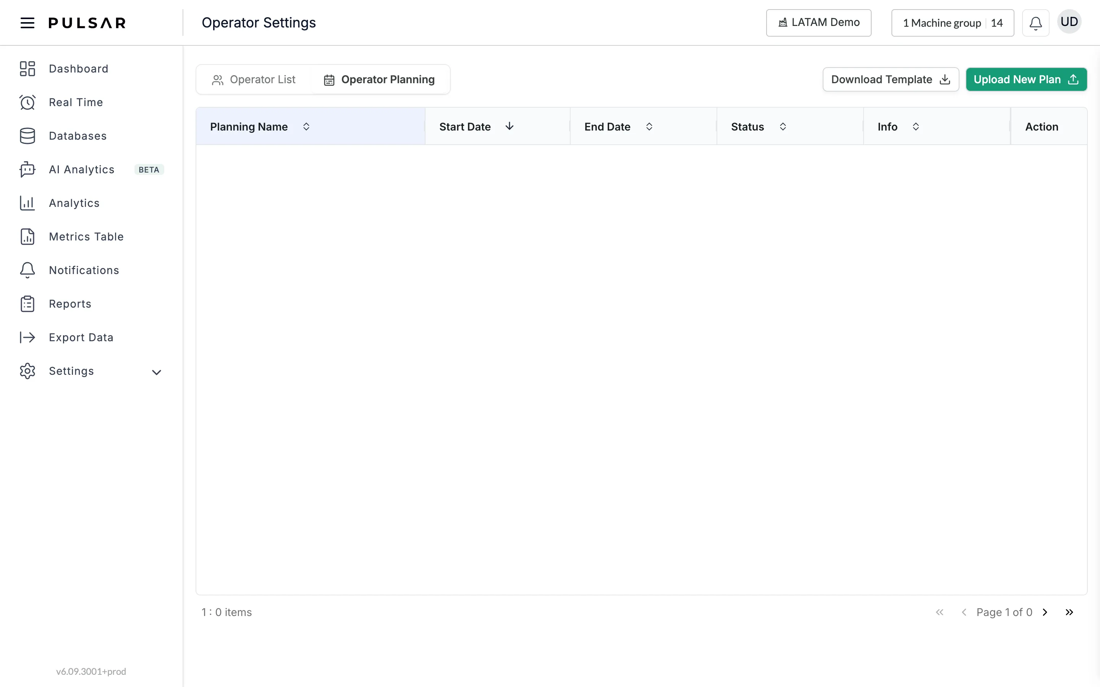Open the LATAM Demo site selector

click(819, 23)
